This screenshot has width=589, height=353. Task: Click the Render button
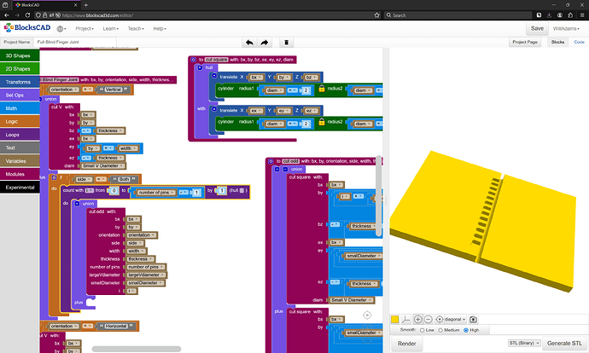(x=407, y=344)
